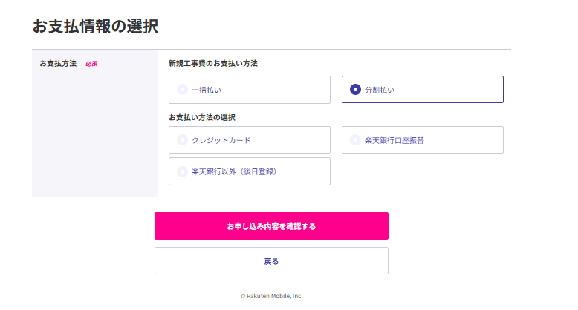Click the 楽天銀行口座振替 label text
Viewport: 578px width, 310px height.
(394, 139)
